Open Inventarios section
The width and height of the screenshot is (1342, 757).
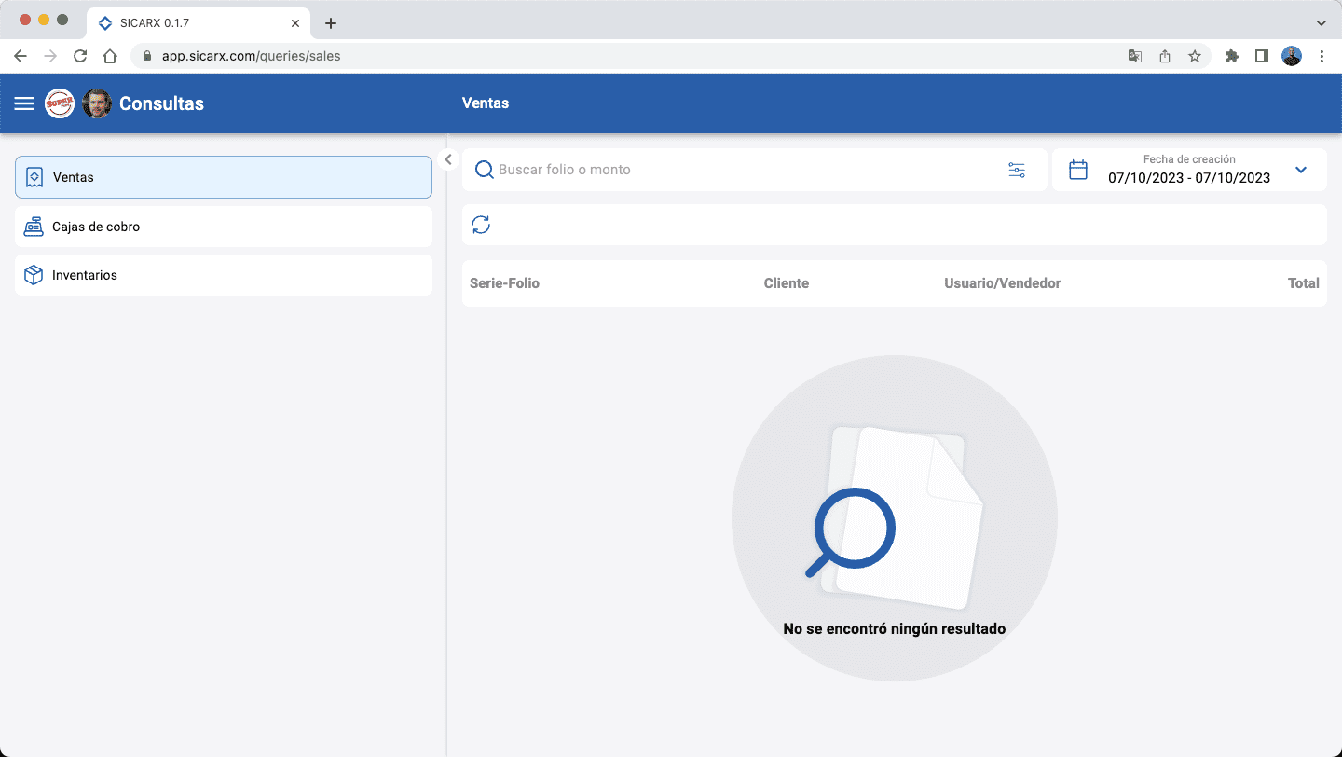click(x=224, y=276)
